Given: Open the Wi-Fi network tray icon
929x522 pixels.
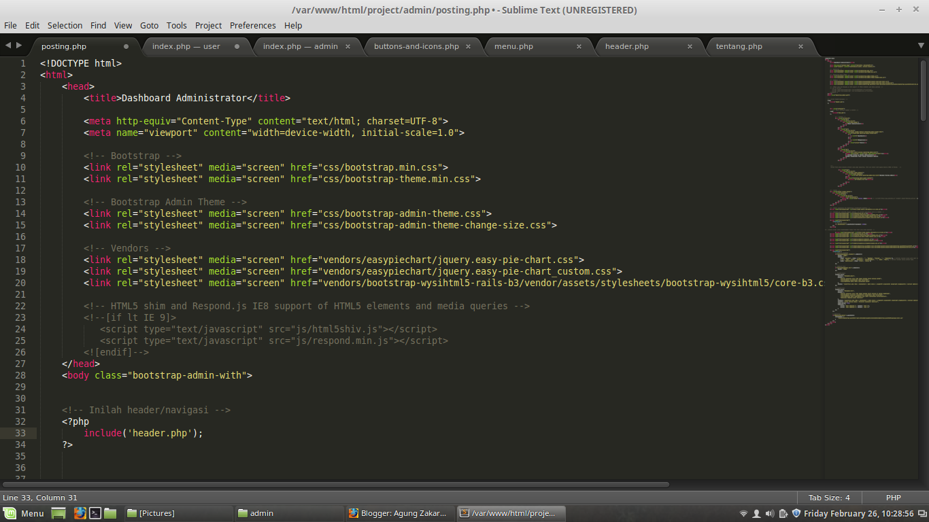Looking at the screenshot, I should point(743,514).
